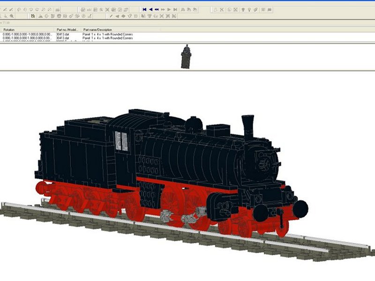The image size is (375, 281).
Task: Sort list by Part no./Model column header
Action: (x=67, y=30)
